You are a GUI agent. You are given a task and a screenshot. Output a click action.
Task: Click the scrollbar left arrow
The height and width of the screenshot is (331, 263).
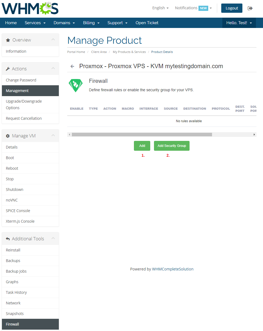(69, 134)
